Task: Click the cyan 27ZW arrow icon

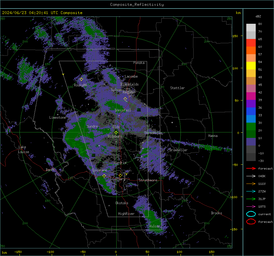Action: pos(251,191)
